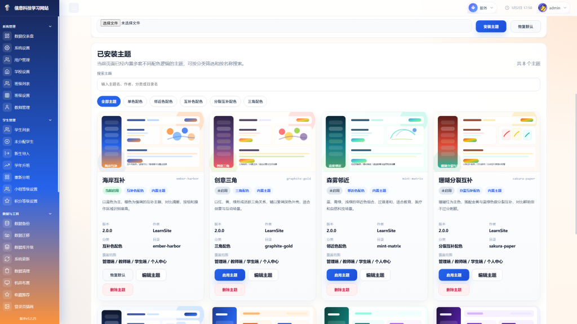Screen dimensions: 577x324
Task: Open 未分配学生 circle-x icon
Action: tap(7, 141)
